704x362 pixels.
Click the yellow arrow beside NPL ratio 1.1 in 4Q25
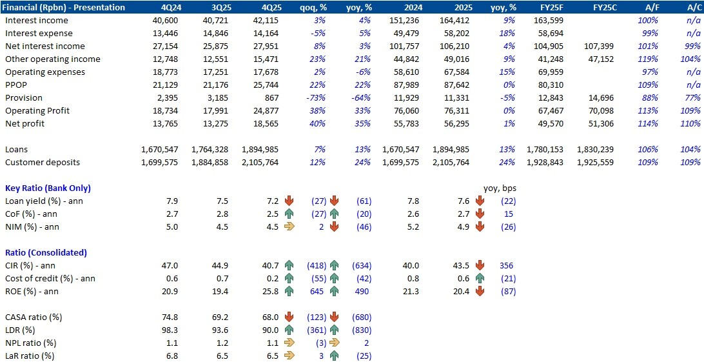coord(289,343)
